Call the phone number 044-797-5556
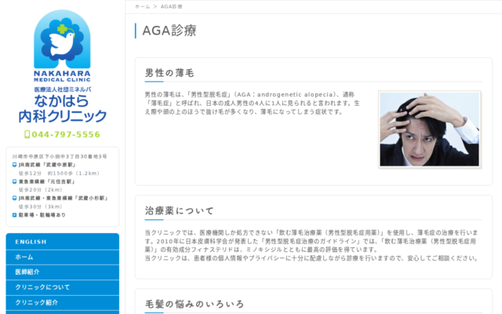The image size is (502, 314). 66,134
